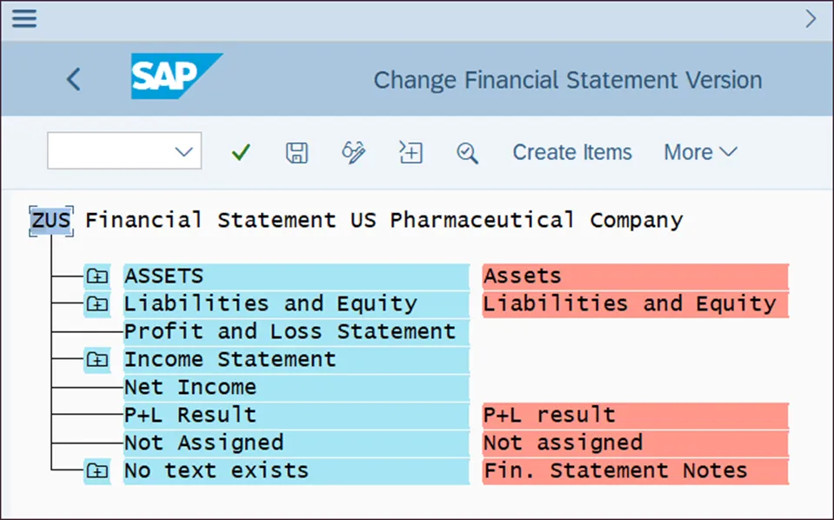Click the Find magnifier icon
Image resolution: width=834 pixels, height=520 pixels.
click(467, 153)
